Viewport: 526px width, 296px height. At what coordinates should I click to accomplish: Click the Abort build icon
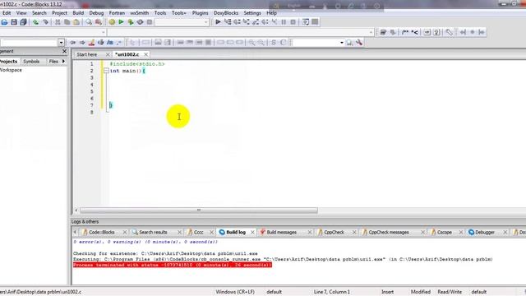tap(150, 22)
